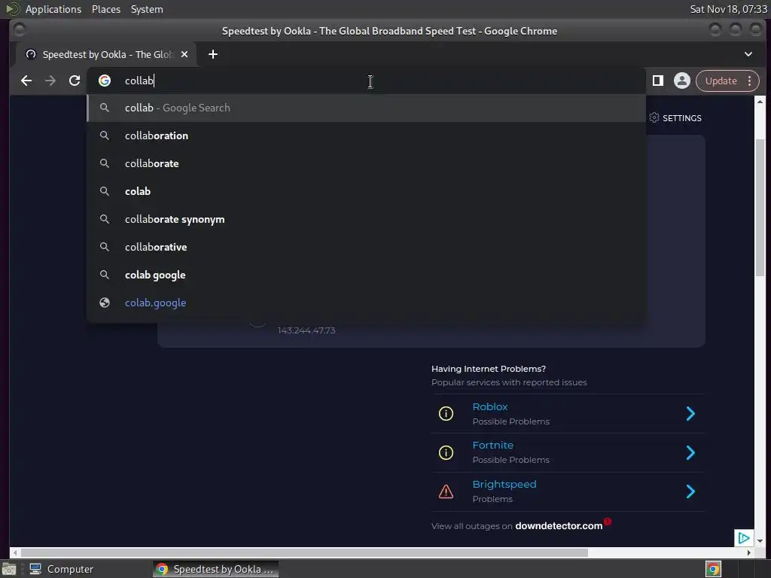
Task: Click the vertical page scrollbar thumb
Action: click(x=760, y=206)
